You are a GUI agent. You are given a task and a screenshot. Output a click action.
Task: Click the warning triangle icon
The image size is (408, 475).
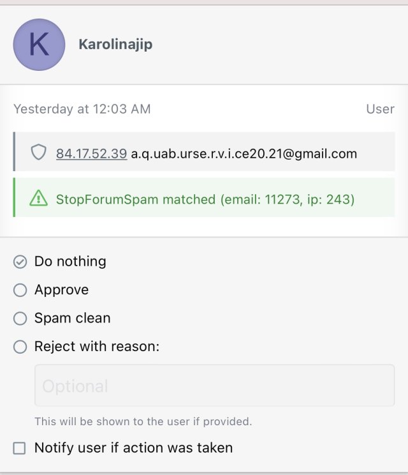(39, 199)
